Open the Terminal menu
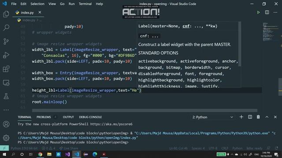Viewport: 282px width, 158px height. pos(85,4)
